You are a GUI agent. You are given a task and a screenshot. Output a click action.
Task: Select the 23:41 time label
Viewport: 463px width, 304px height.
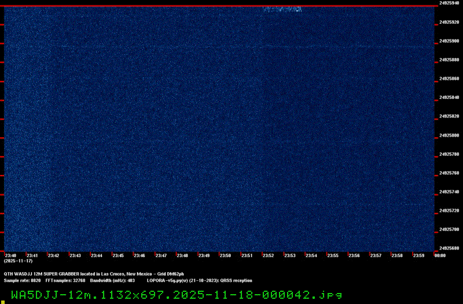pyautogui.click(x=32, y=255)
